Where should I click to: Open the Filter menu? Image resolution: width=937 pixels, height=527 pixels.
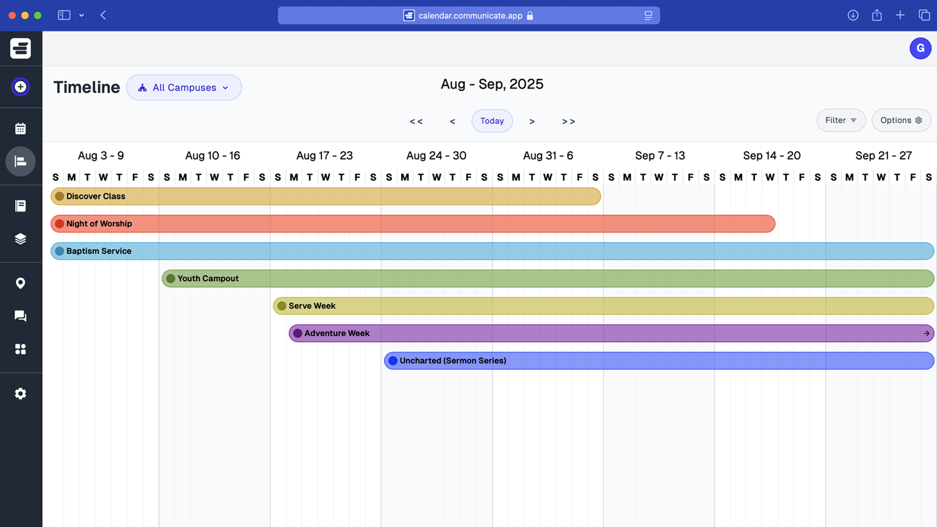pyautogui.click(x=840, y=120)
